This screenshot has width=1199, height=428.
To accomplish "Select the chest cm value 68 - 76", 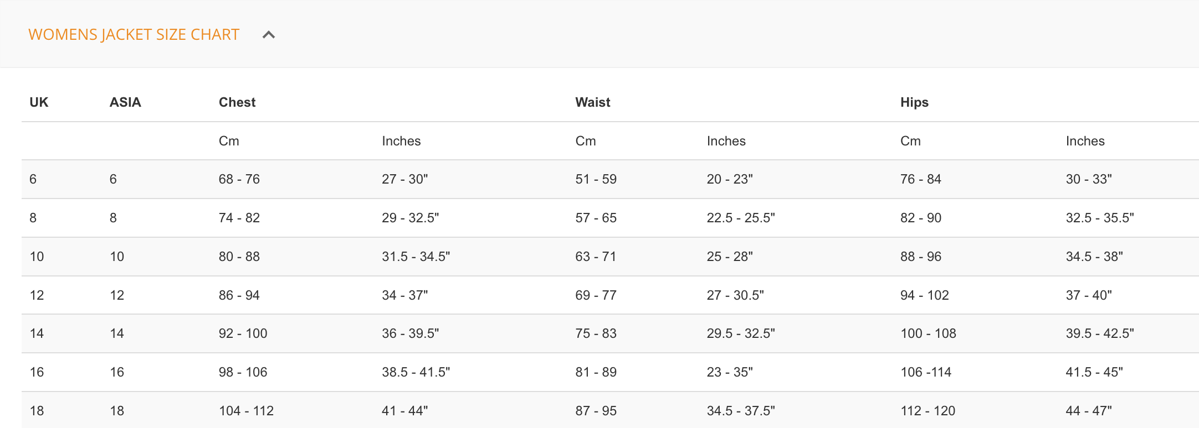I will 239,179.
